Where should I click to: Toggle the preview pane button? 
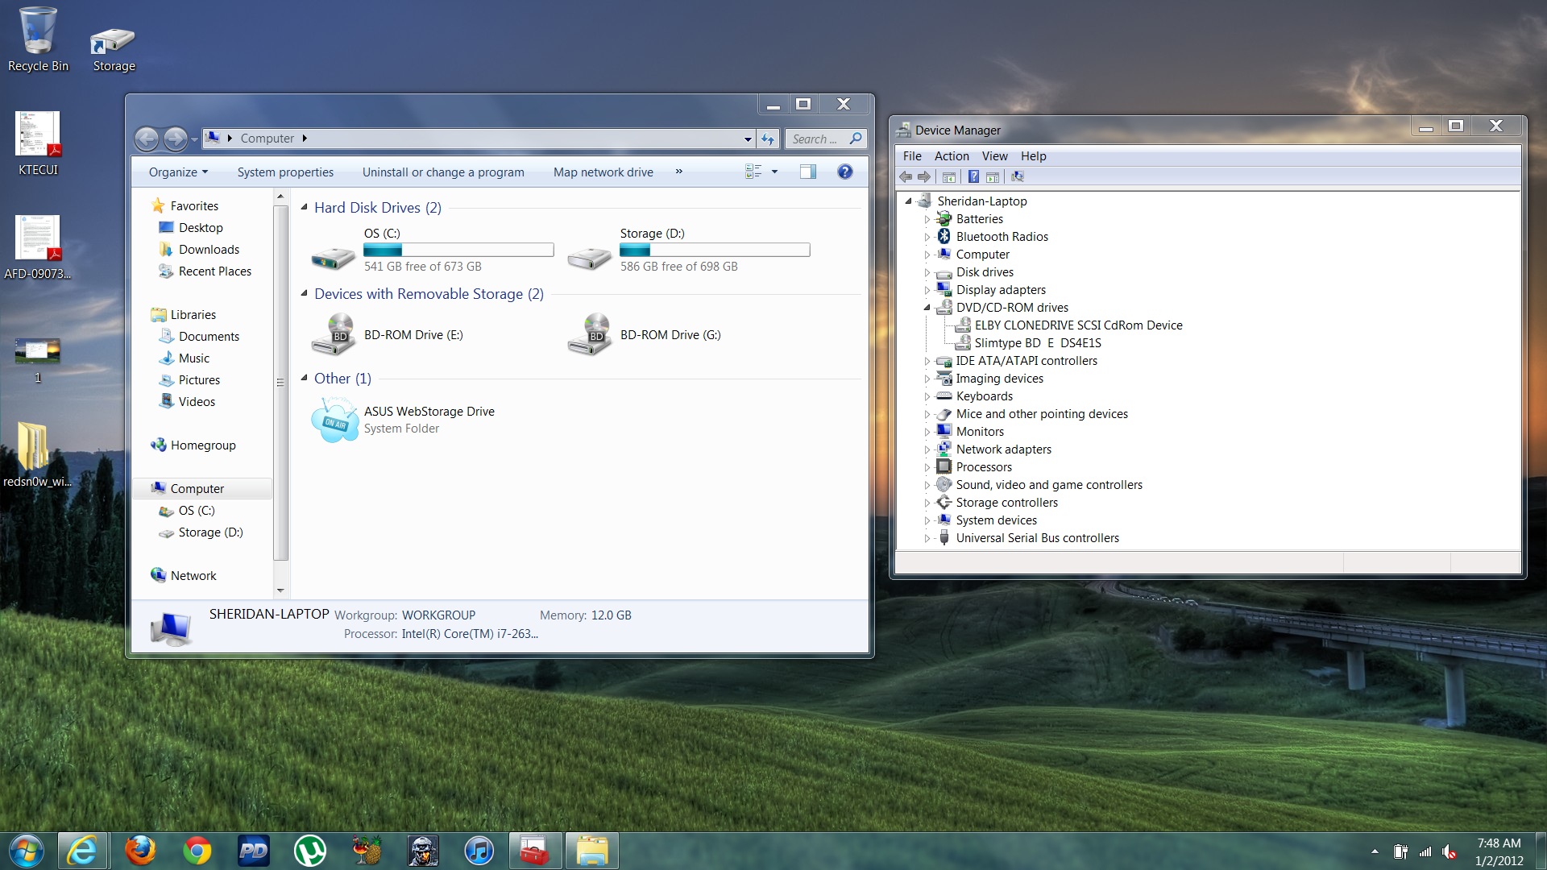(807, 172)
